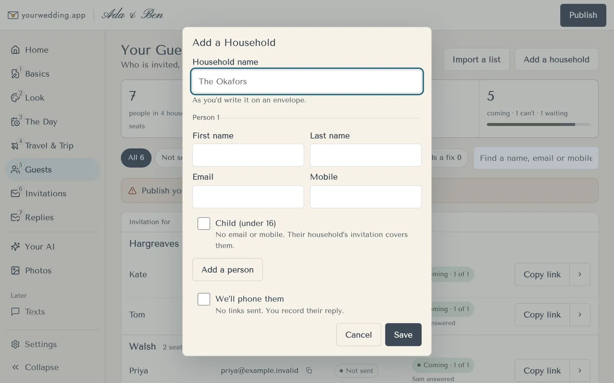
Task: Click the warning triangle in the Publish banner
Action: click(x=132, y=191)
